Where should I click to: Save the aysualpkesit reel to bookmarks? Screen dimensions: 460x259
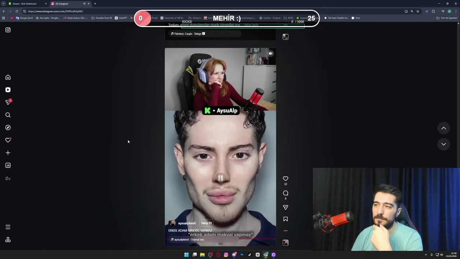[x=285, y=219]
